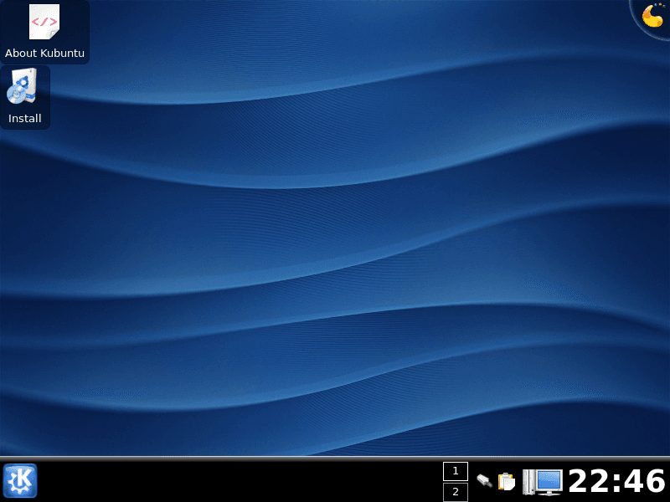Click the KDE gear logo on the panel
Viewport: 670px width, 502px height.
click(x=19, y=481)
